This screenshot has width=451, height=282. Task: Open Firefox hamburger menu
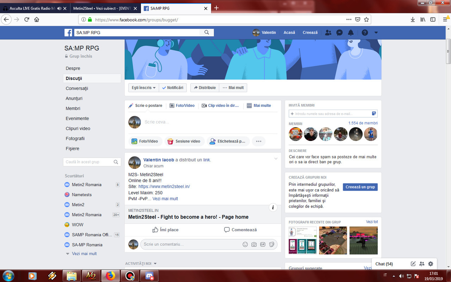point(445,19)
